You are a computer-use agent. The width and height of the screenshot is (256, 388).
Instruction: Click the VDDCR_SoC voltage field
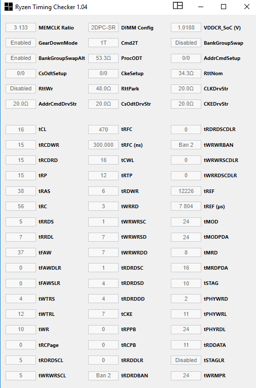[x=186, y=27]
